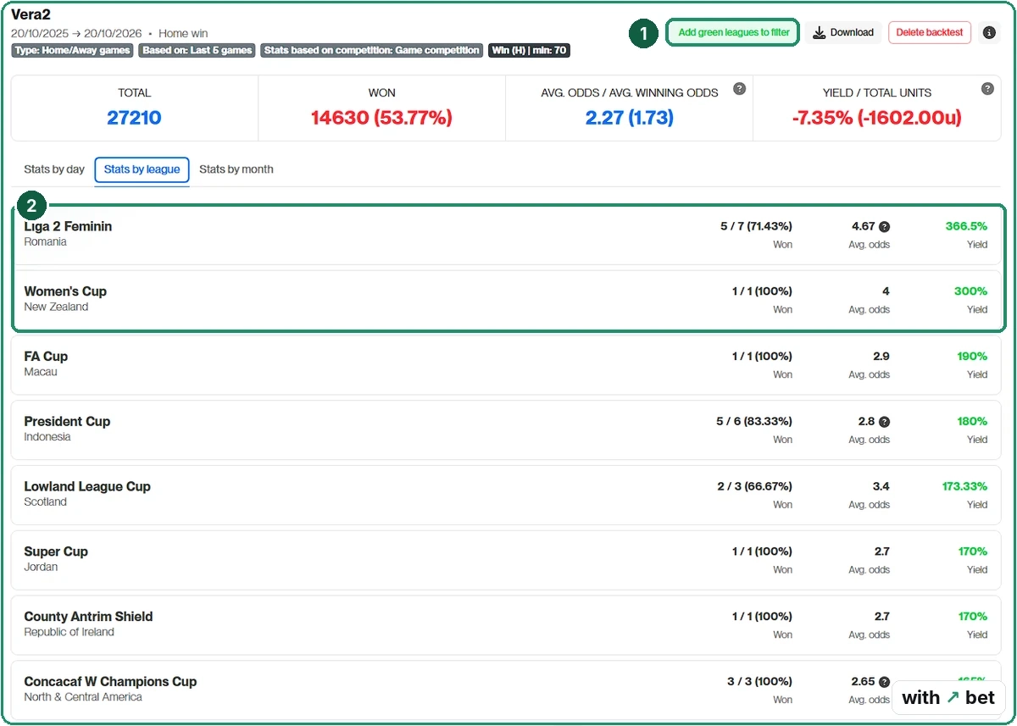Click the Download button
Image resolution: width=1017 pixels, height=726 pixels.
[x=843, y=32]
